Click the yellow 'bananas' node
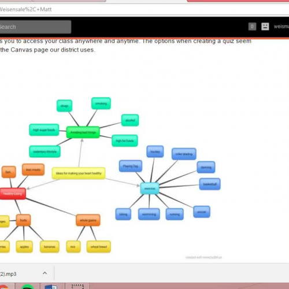Screen dimensions: 289x289 (x=50, y=247)
